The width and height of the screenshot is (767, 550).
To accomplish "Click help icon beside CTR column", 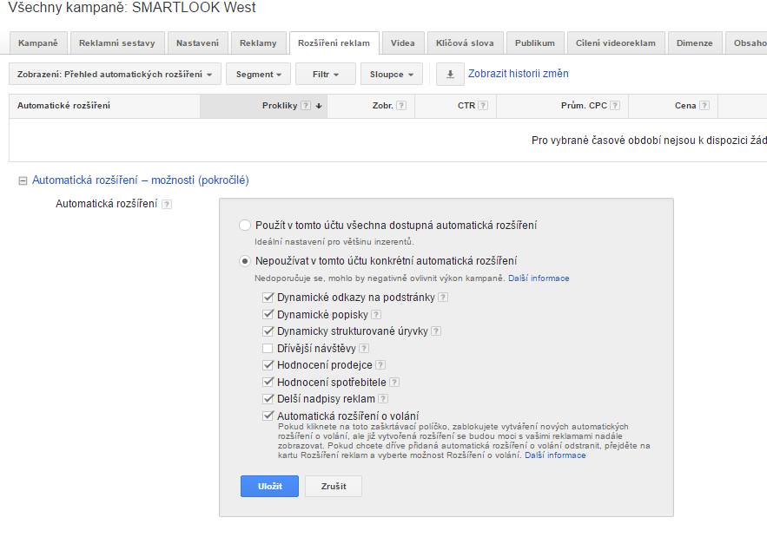I will coord(483,106).
